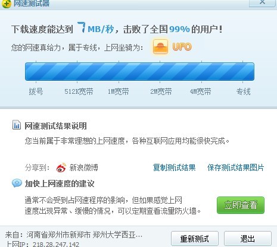Click the 360 logo in title bar
277x247 pixels.
coord(6,4)
